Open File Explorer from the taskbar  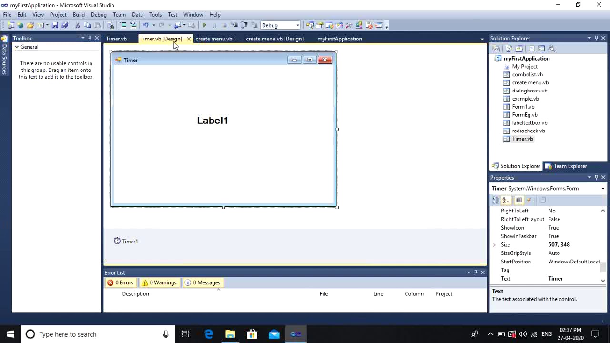230,334
